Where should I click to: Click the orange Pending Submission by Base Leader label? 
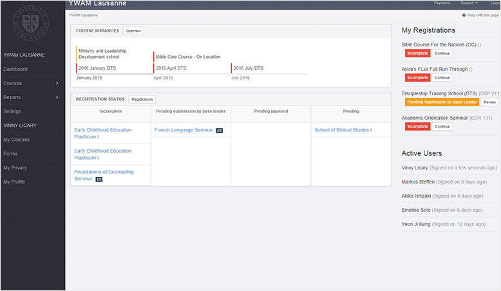pyautogui.click(x=442, y=102)
